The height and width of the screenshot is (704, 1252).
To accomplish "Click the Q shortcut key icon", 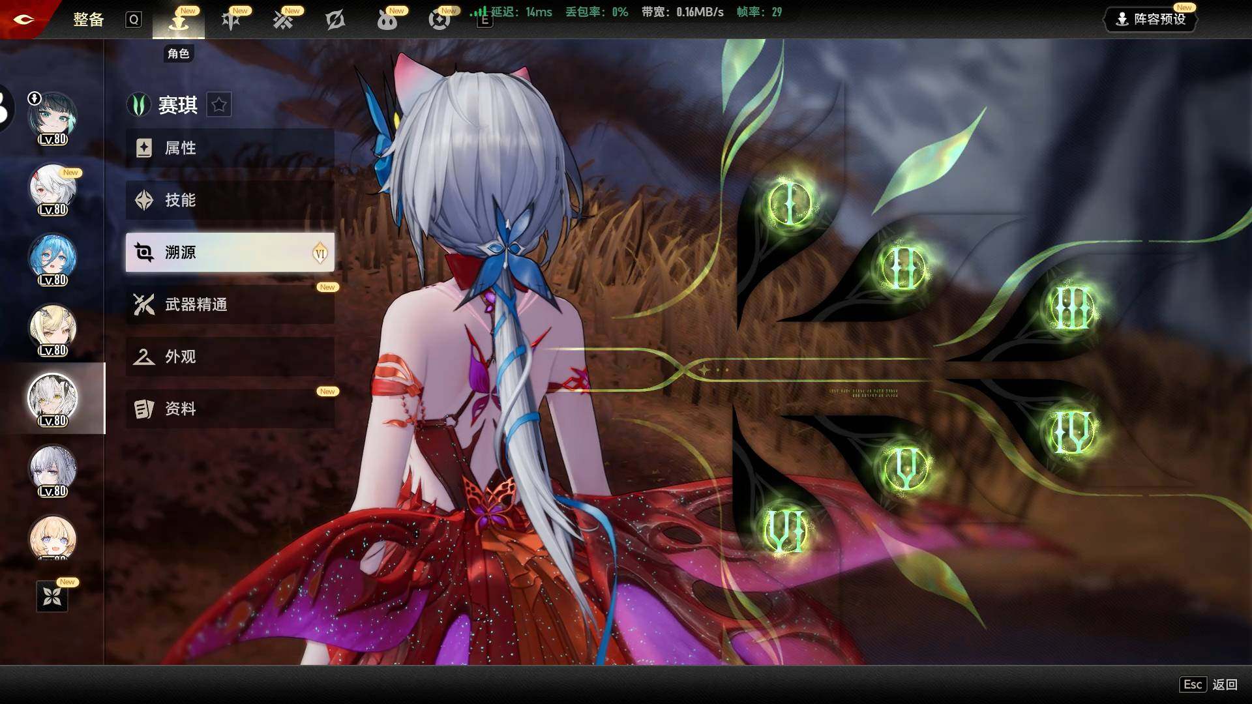I will (x=134, y=20).
